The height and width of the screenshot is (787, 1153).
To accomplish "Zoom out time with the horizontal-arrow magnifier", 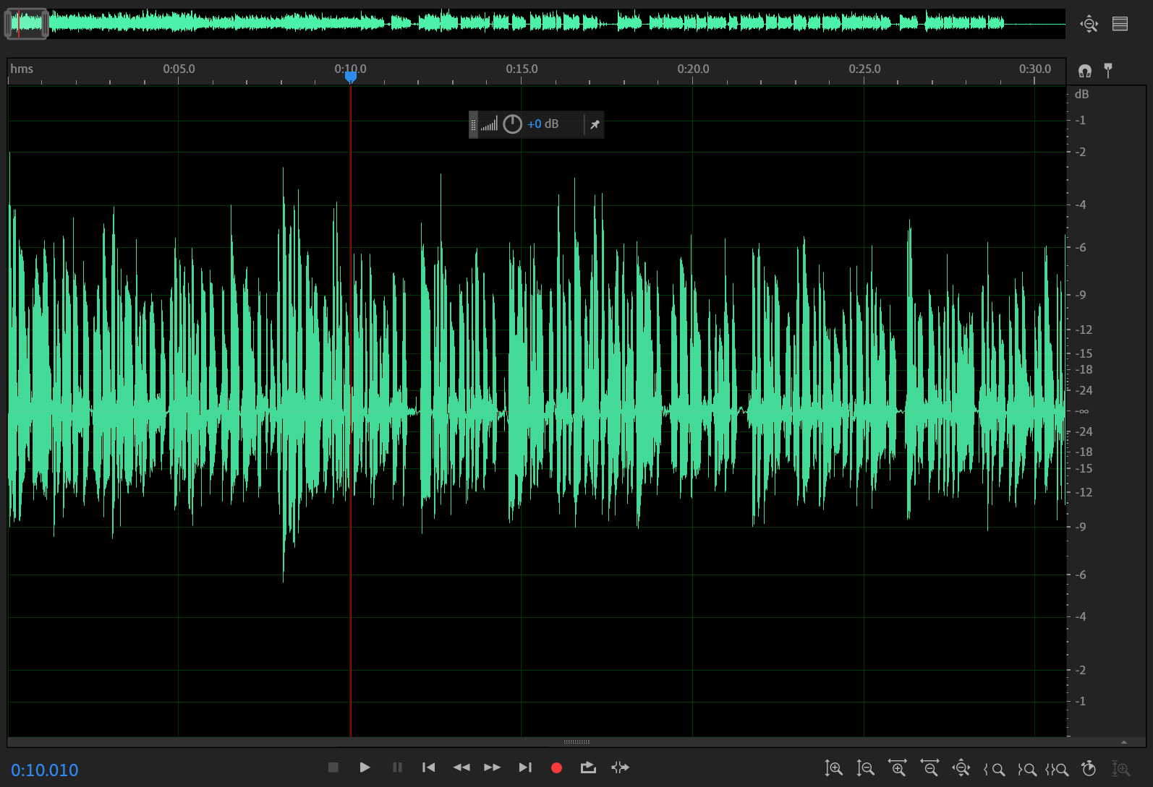I will [x=929, y=768].
